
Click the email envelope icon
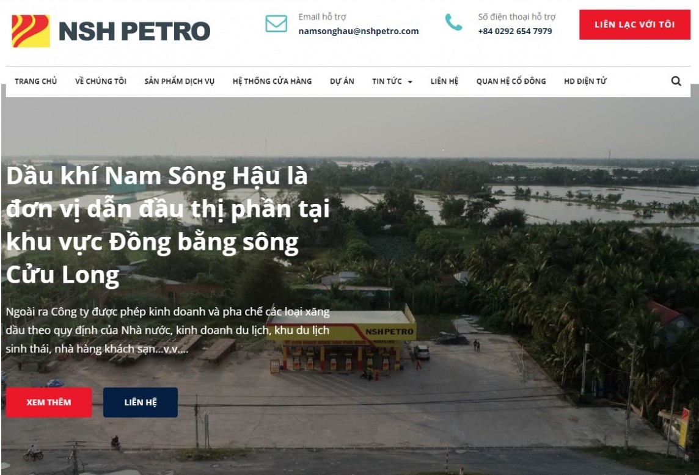(x=276, y=24)
